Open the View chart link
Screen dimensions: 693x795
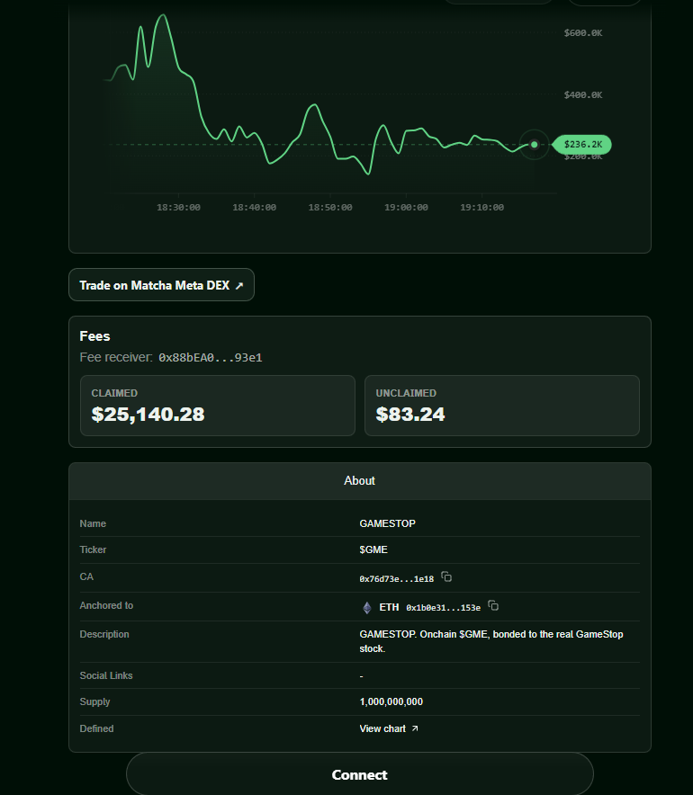click(x=389, y=728)
